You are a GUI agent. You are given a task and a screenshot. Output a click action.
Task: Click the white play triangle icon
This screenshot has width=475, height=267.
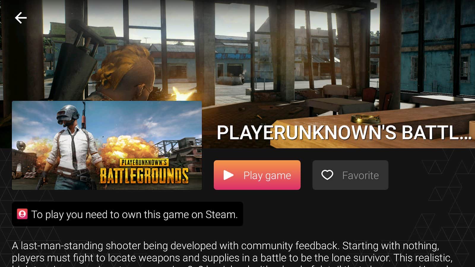228,175
